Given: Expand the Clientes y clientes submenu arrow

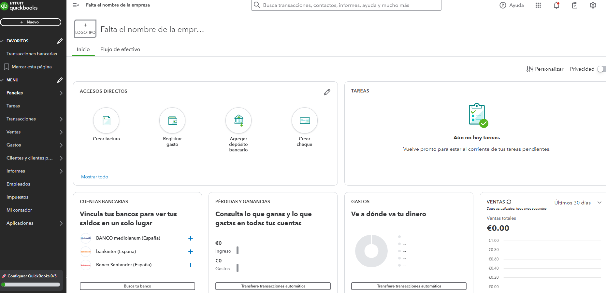Looking at the screenshot, I should [61, 158].
